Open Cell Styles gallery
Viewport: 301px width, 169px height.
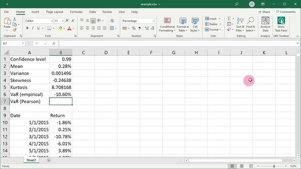tap(195, 25)
